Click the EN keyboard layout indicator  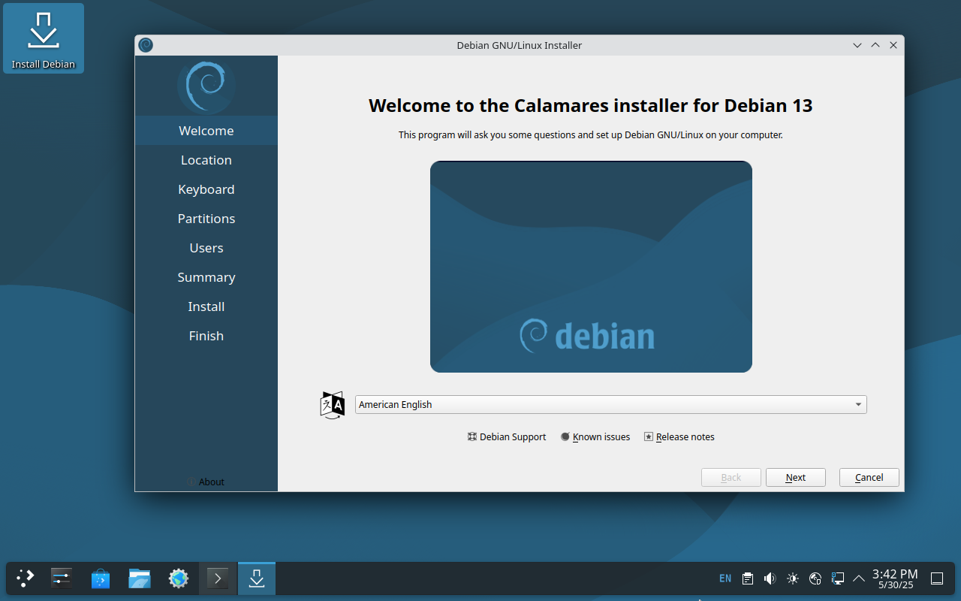pyautogui.click(x=725, y=578)
